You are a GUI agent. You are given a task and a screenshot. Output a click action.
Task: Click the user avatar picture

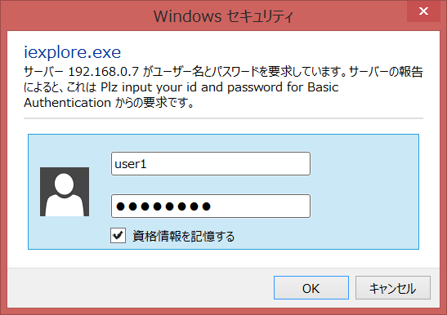pos(65,192)
